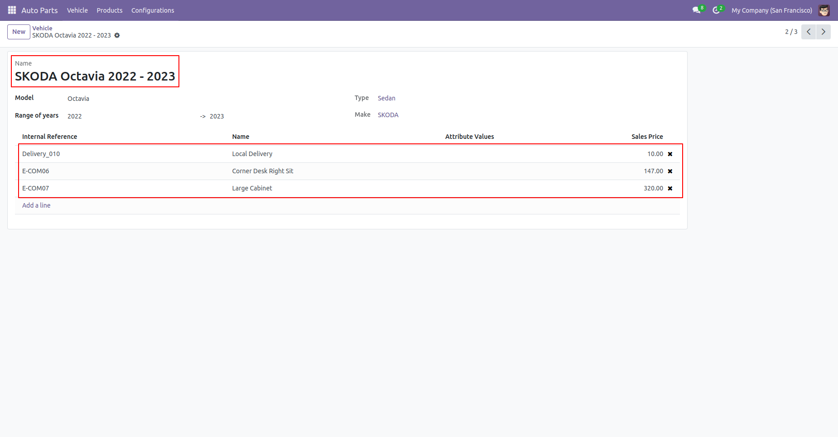Click the 320.00 sales price cell

(x=653, y=188)
